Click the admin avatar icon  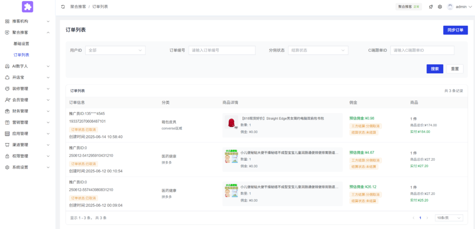(450, 7)
